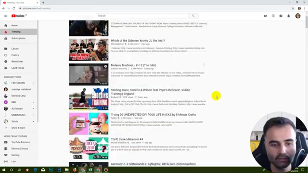The height and width of the screenshot is (173, 308).
Task: Open R&D subscription channel
Action: click(19, 102)
